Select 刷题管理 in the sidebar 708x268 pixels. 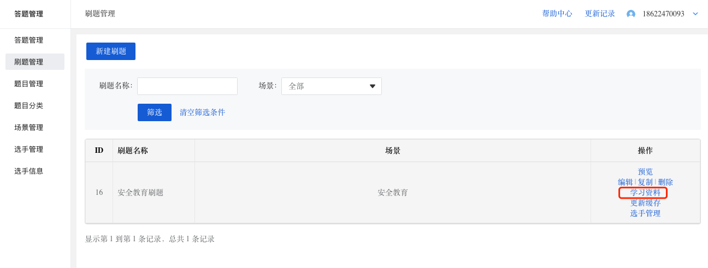35,62
